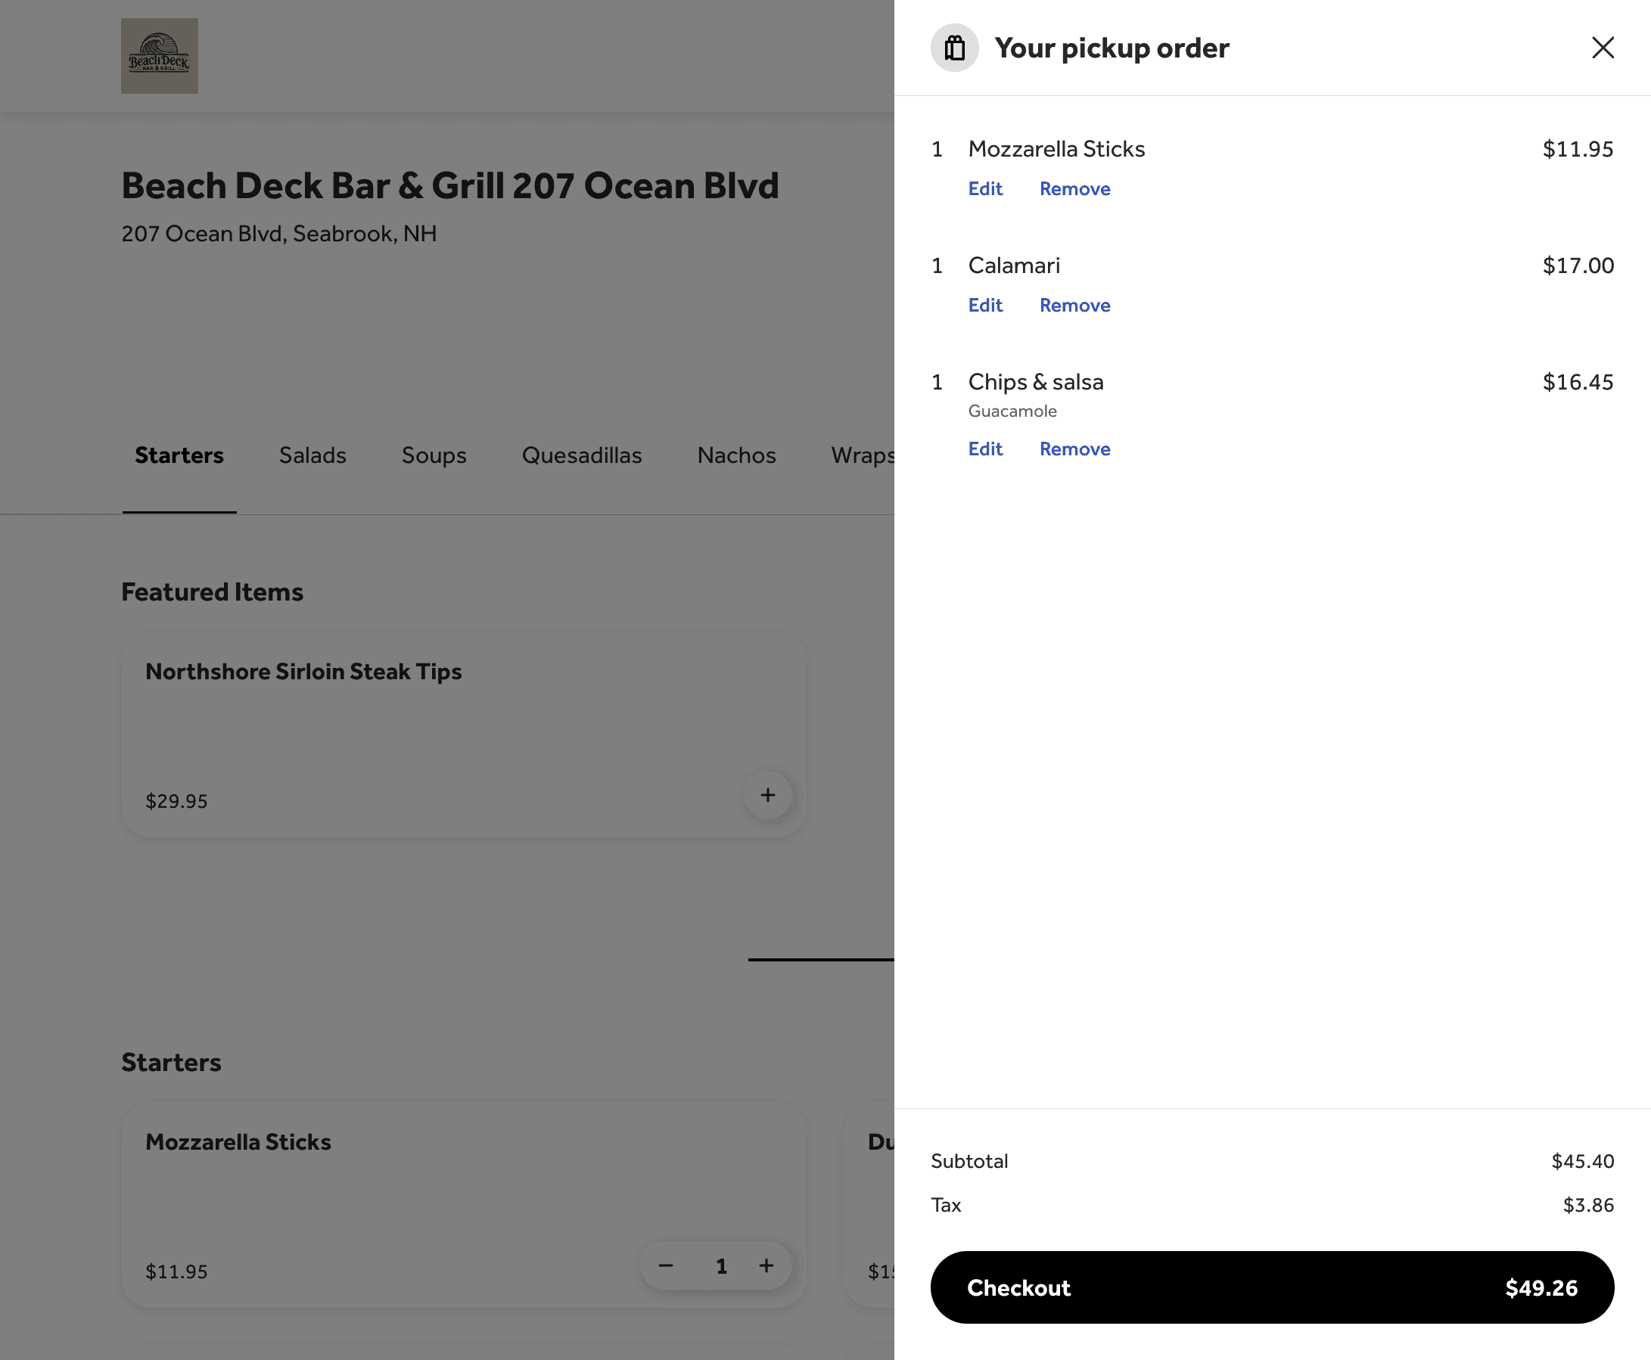The height and width of the screenshot is (1360, 1651).
Task: Remove Calamari from the order
Action: click(x=1074, y=306)
